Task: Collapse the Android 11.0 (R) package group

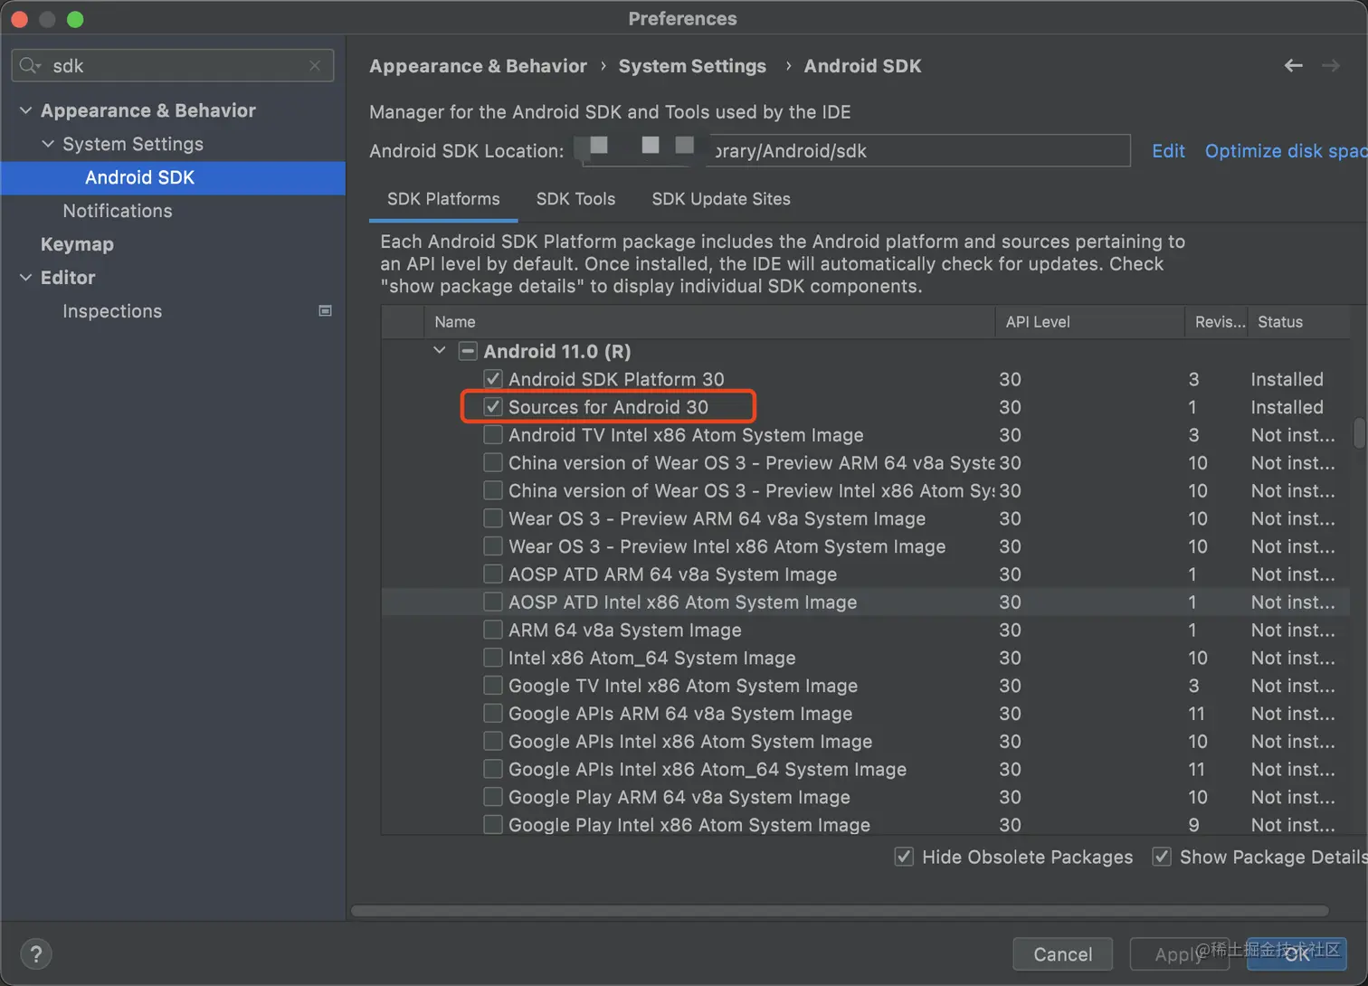Action: 440,351
